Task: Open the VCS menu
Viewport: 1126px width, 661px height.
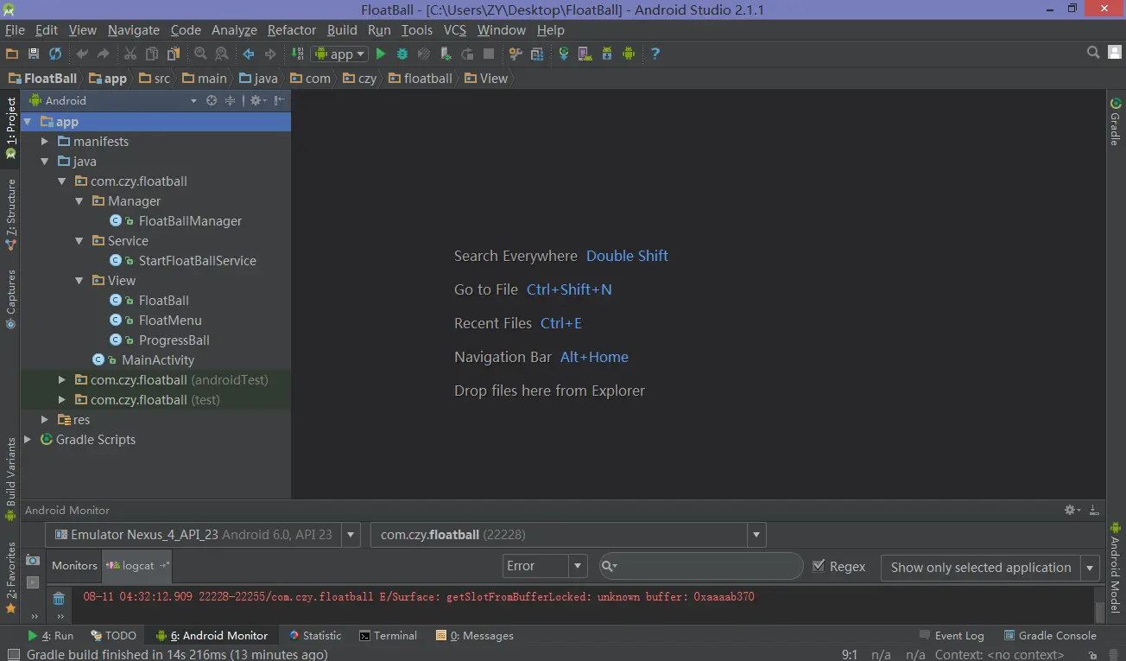Action: [455, 29]
